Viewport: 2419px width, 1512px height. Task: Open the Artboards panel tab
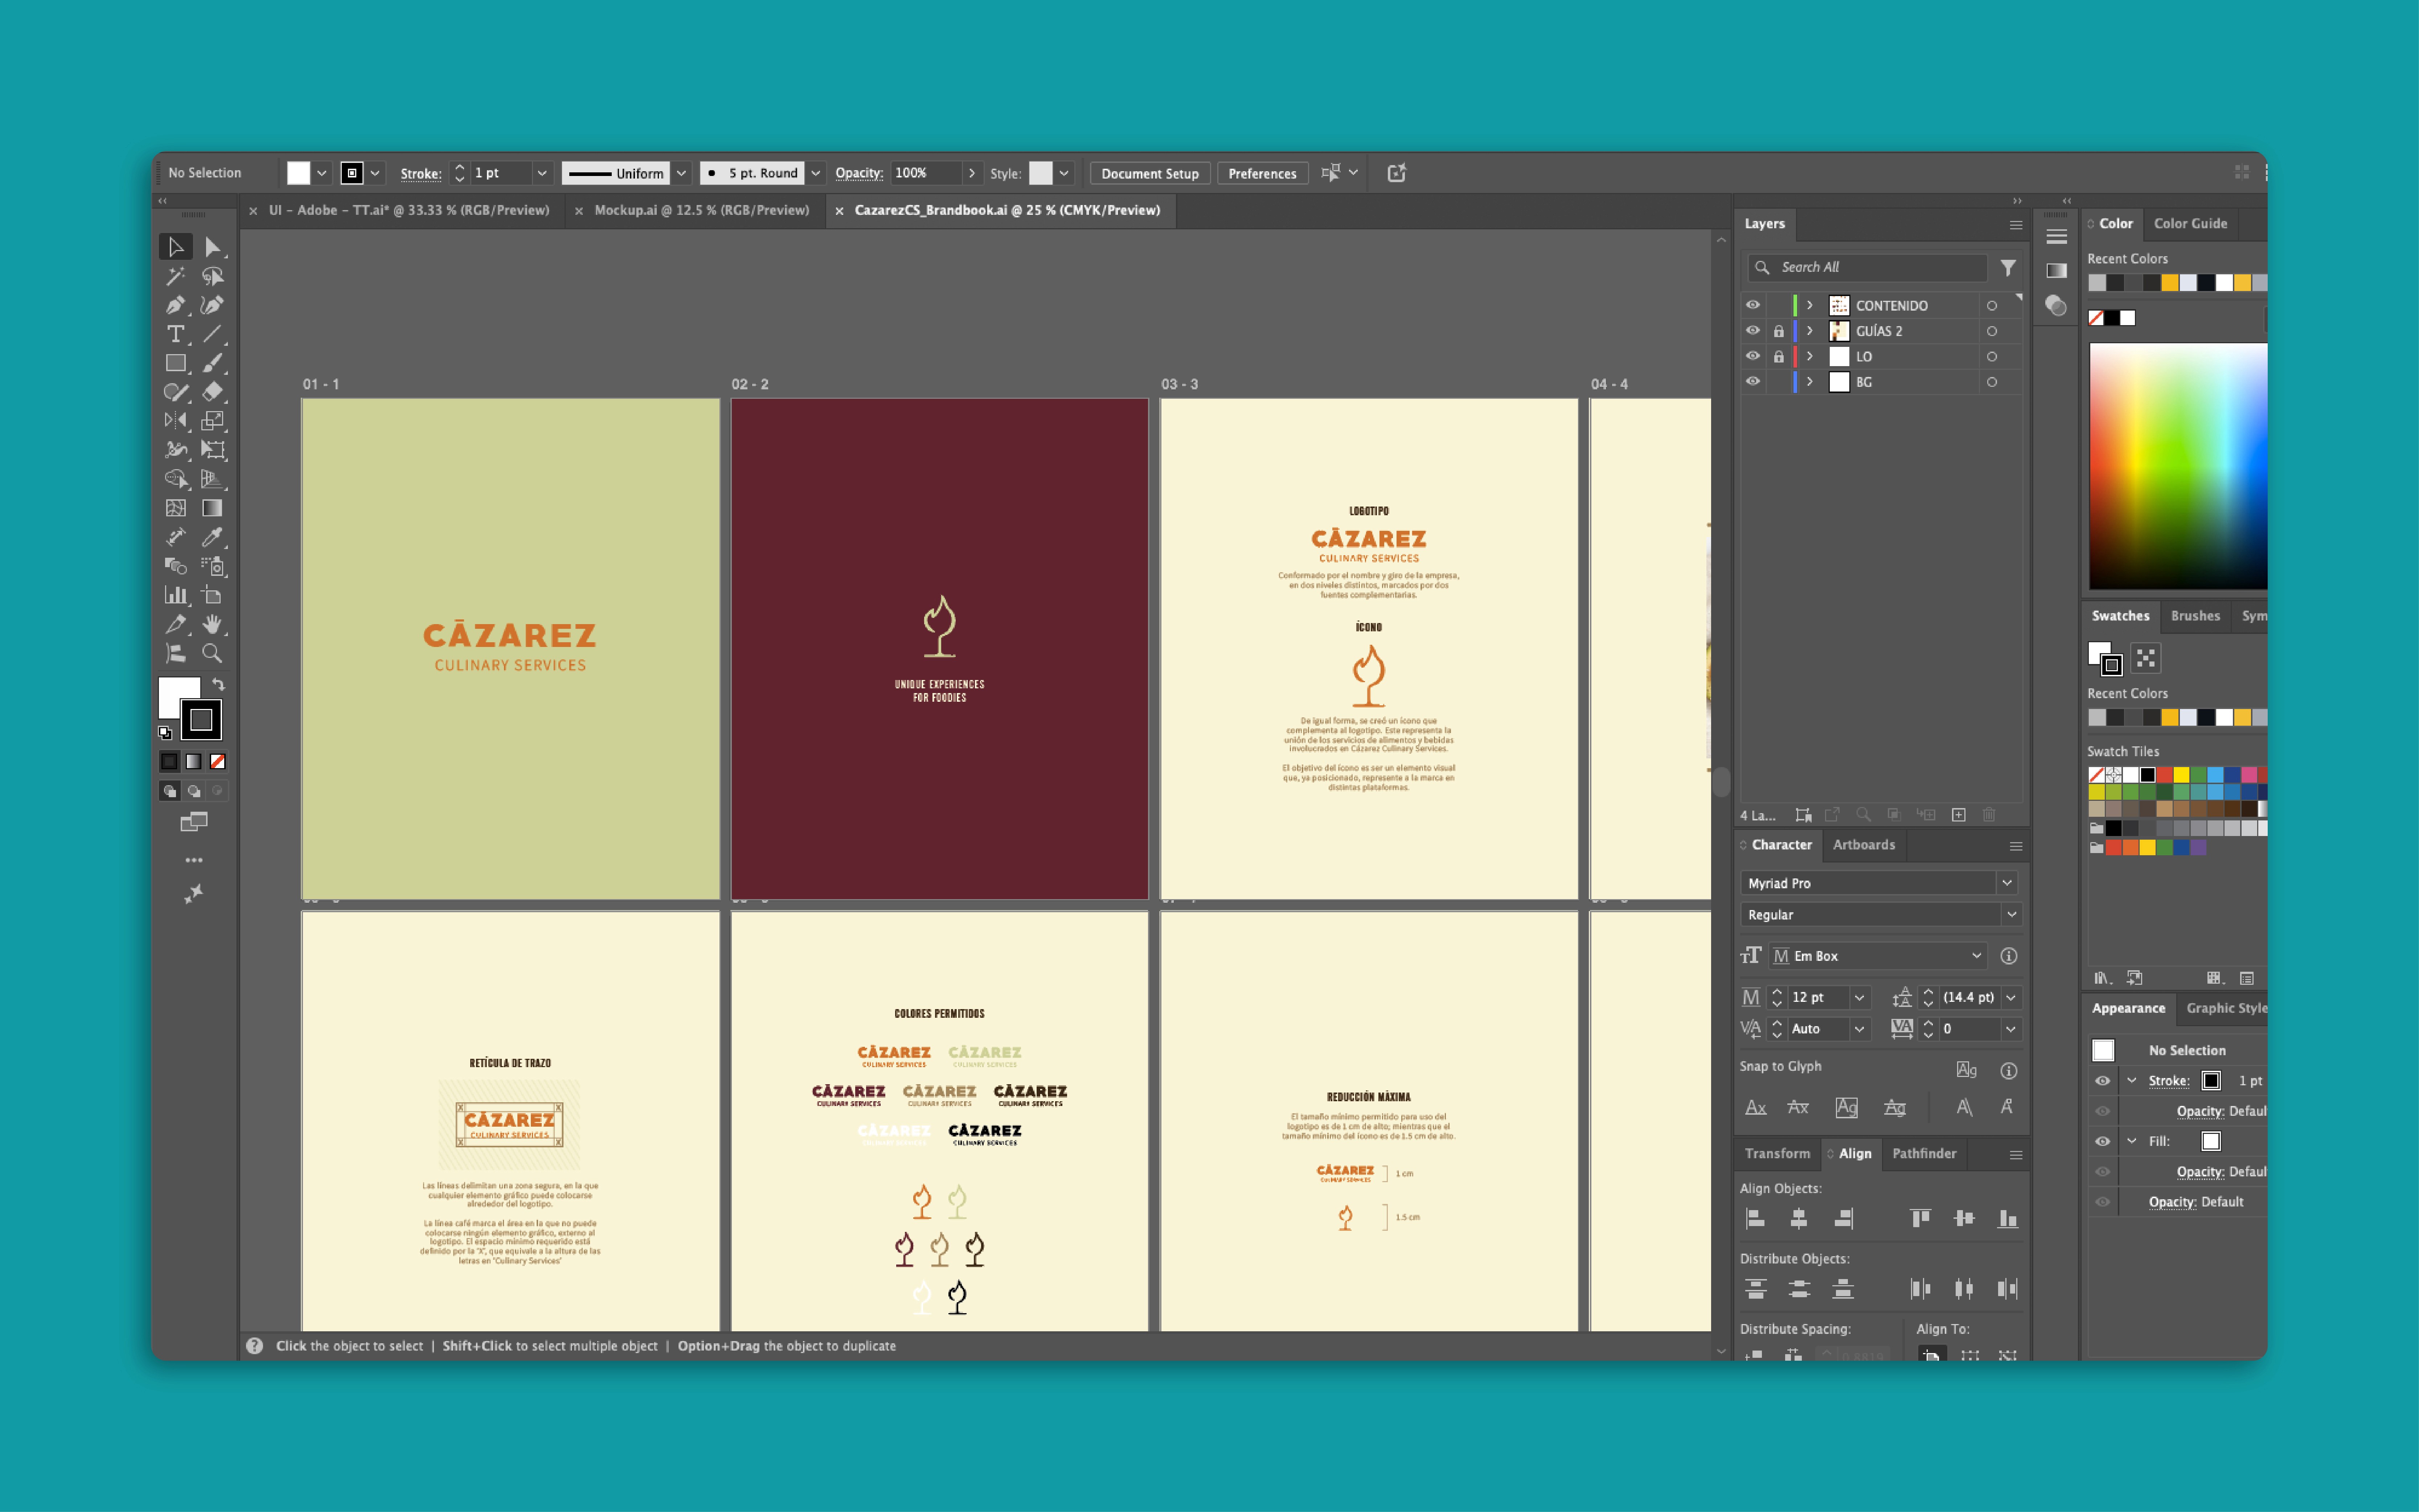[1863, 845]
